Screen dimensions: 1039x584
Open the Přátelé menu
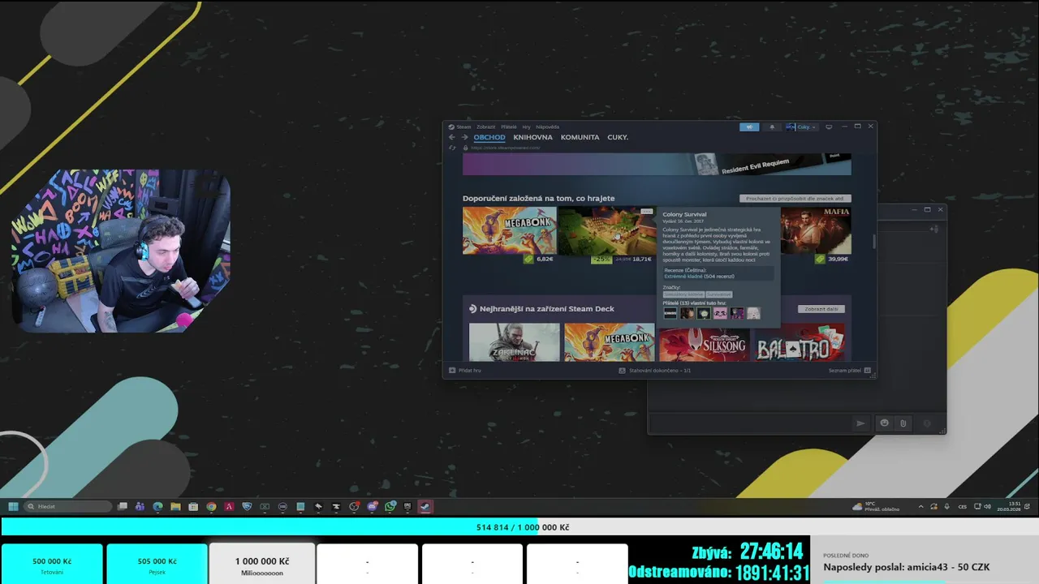coord(509,127)
